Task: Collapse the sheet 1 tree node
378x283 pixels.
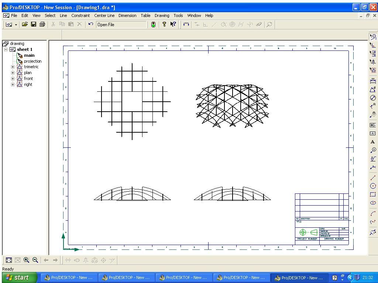Action: point(6,49)
